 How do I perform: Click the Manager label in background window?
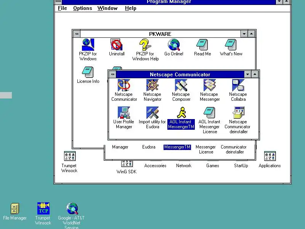[x=120, y=147]
